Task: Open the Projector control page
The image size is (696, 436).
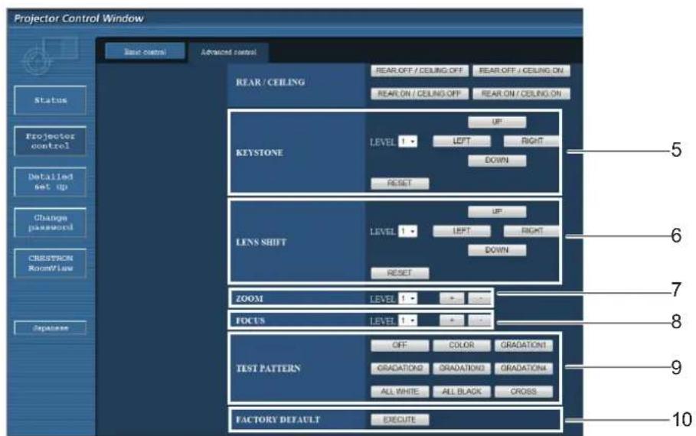Action: tap(51, 141)
